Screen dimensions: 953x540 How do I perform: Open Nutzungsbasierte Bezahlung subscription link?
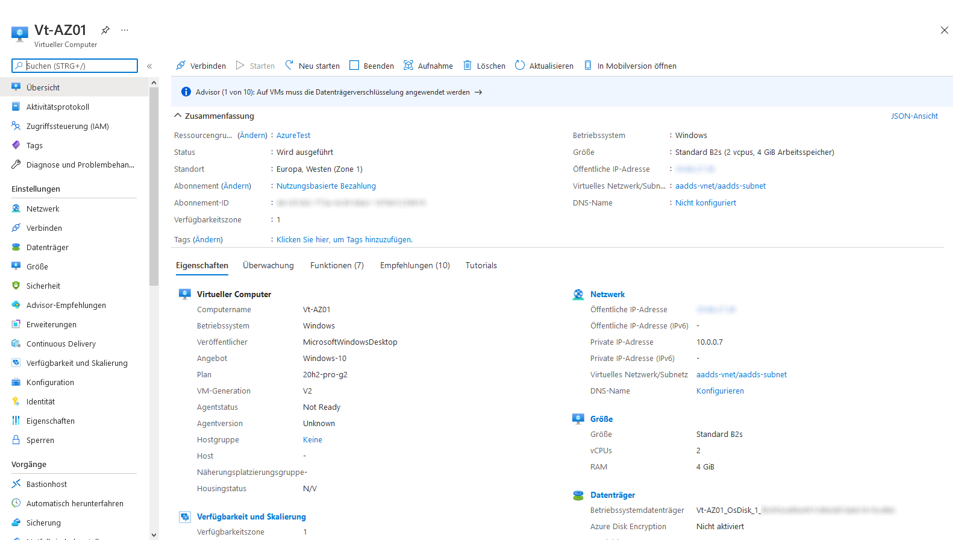pyautogui.click(x=326, y=186)
